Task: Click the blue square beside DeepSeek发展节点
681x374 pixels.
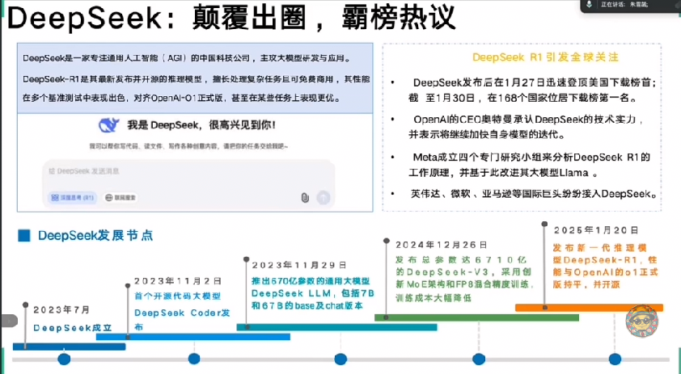Action: click(24, 236)
